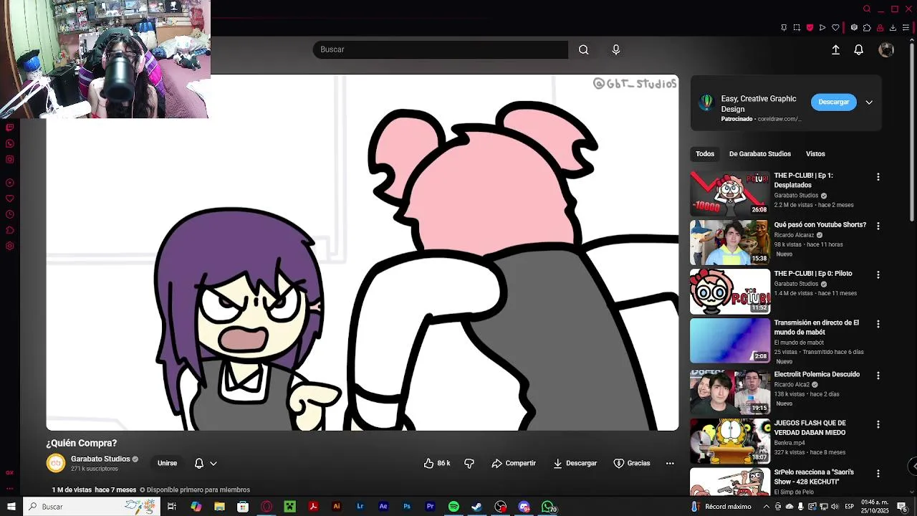The width and height of the screenshot is (917, 516).
Task: Select the Todos filter chip
Action: tap(705, 153)
